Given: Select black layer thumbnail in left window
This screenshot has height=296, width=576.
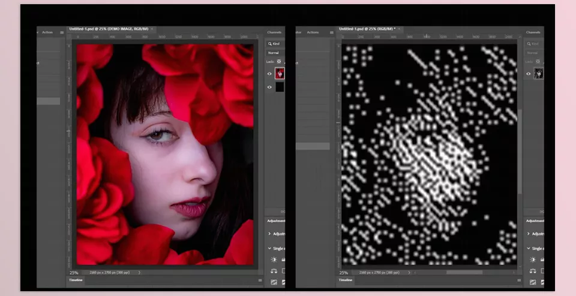Looking at the screenshot, I should (x=280, y=87).
